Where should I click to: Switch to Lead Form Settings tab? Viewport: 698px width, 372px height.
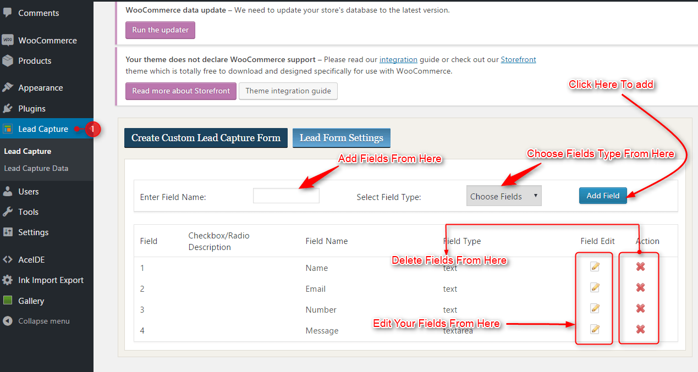coord(342,138)
